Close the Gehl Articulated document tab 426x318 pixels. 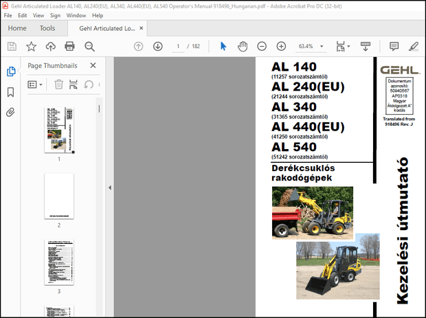click(142, 28)
